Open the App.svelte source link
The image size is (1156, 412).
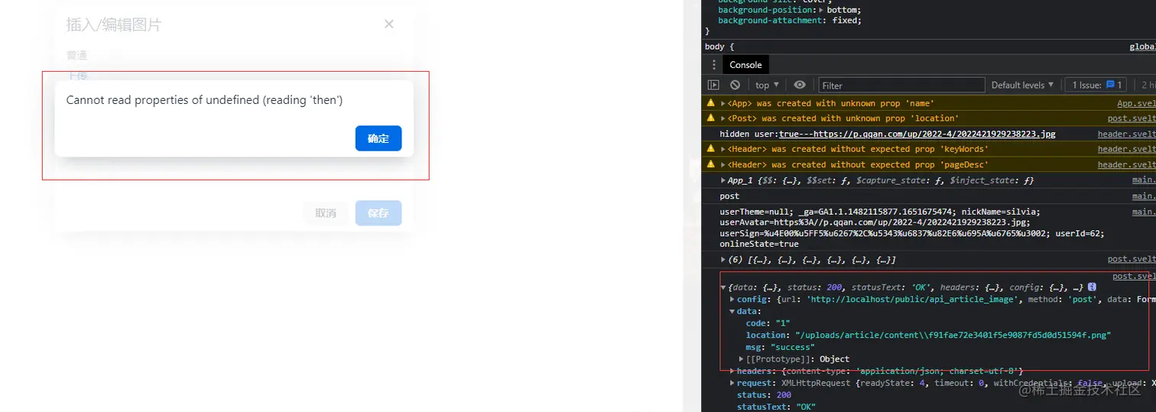(x=1136, y=103)
